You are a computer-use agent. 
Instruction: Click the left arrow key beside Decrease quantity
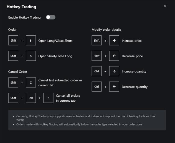[114, 87]
